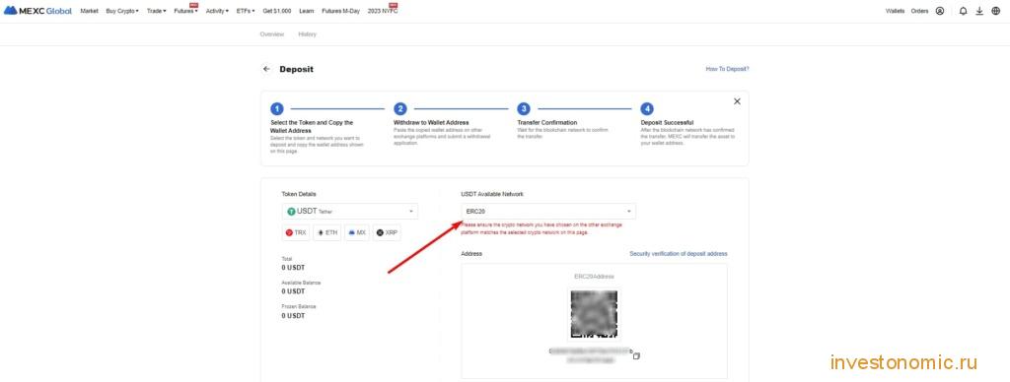Switch to the Overview tab
The image size is (1010, 382).
point(272,34)
